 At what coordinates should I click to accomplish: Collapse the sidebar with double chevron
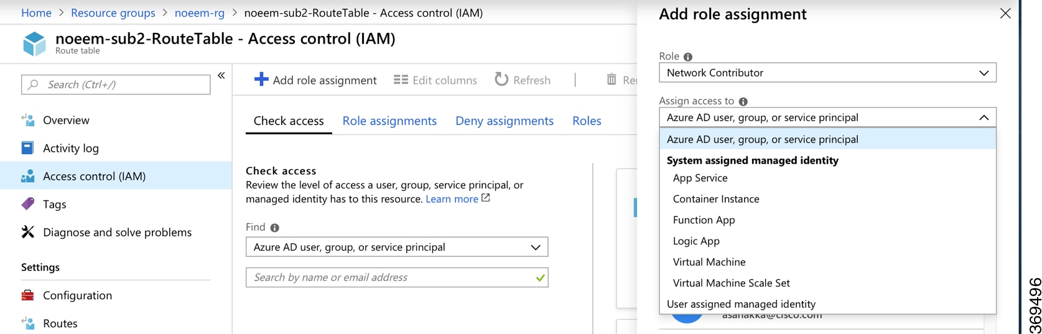[221, 75]
